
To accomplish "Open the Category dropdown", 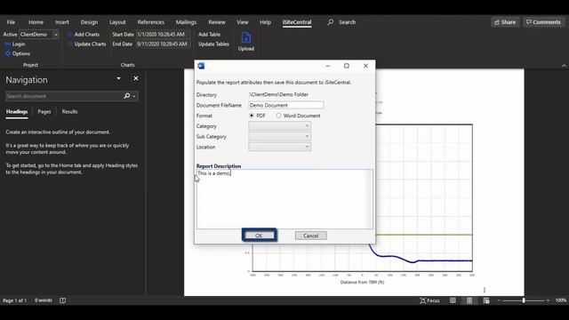I will [x=279, y=126].
